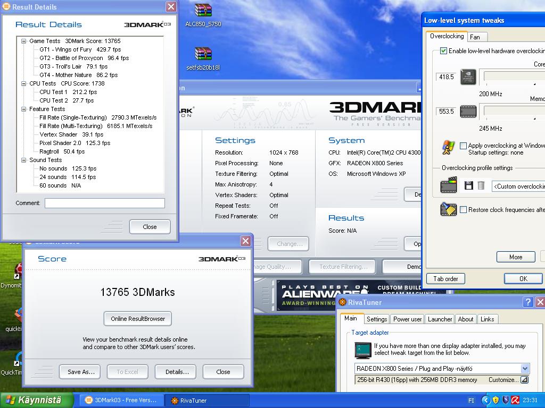Click Texture Filtering... button in 3DMark
This screenshot has width=545, height=408.
(x=343, y=267)
